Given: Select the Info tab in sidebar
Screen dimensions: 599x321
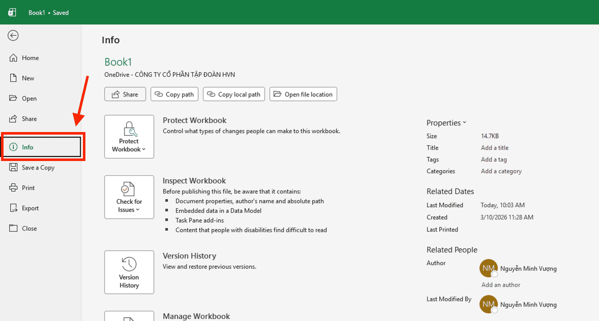Looking at the screenshot, I should pyautogui.click(x=41, y=147).
